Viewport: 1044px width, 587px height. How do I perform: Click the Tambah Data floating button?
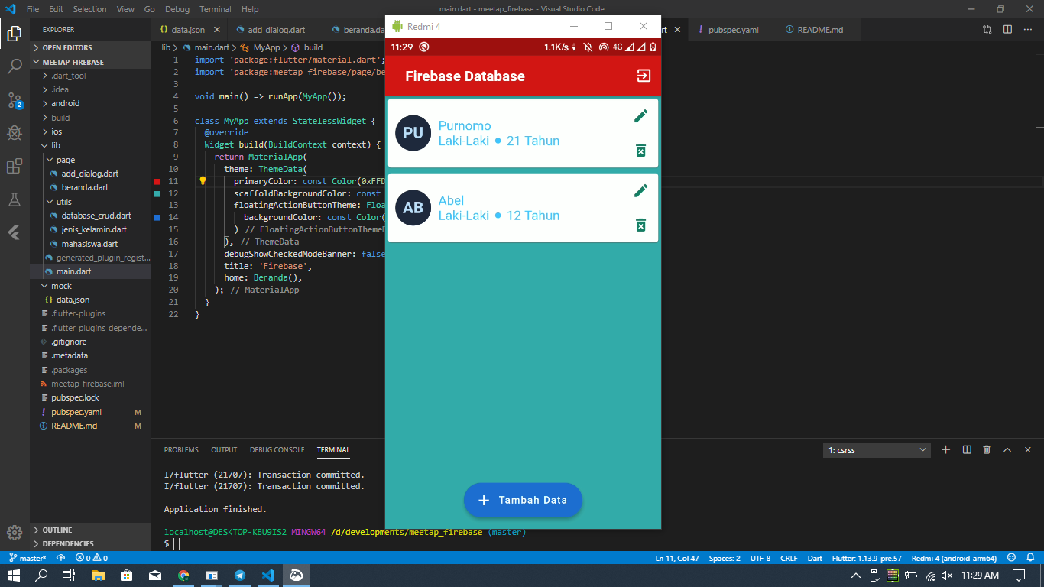point(523,500)
